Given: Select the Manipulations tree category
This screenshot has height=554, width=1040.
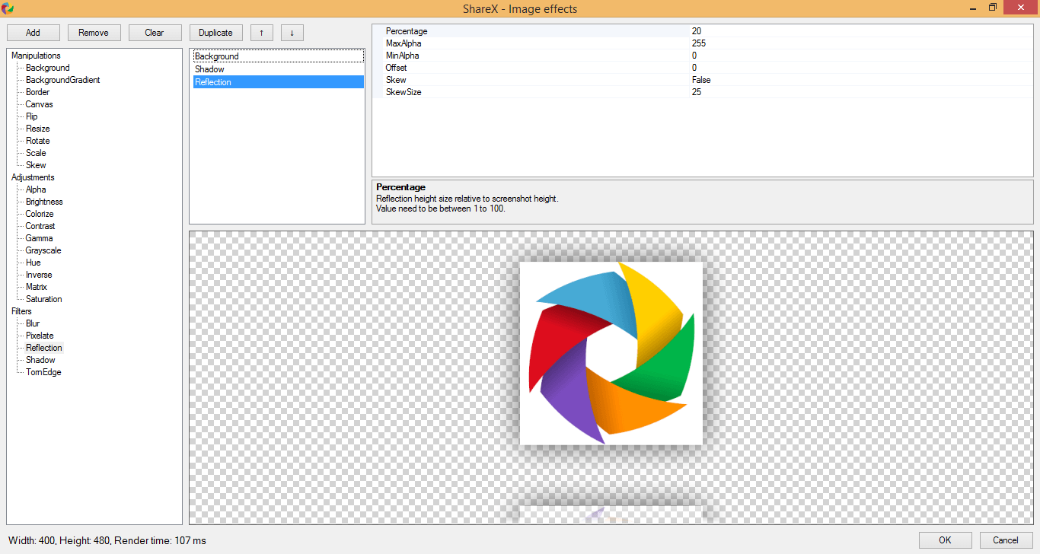Looking at the screenshot, I should point(36,56).
